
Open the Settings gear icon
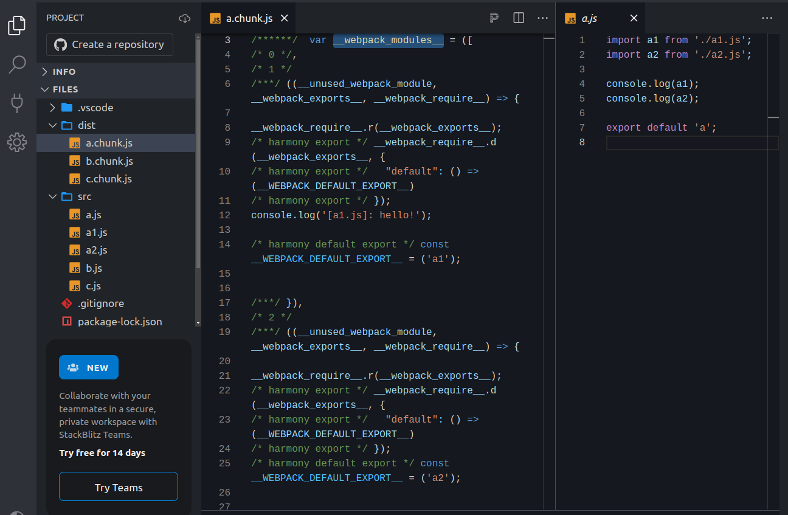17,142
